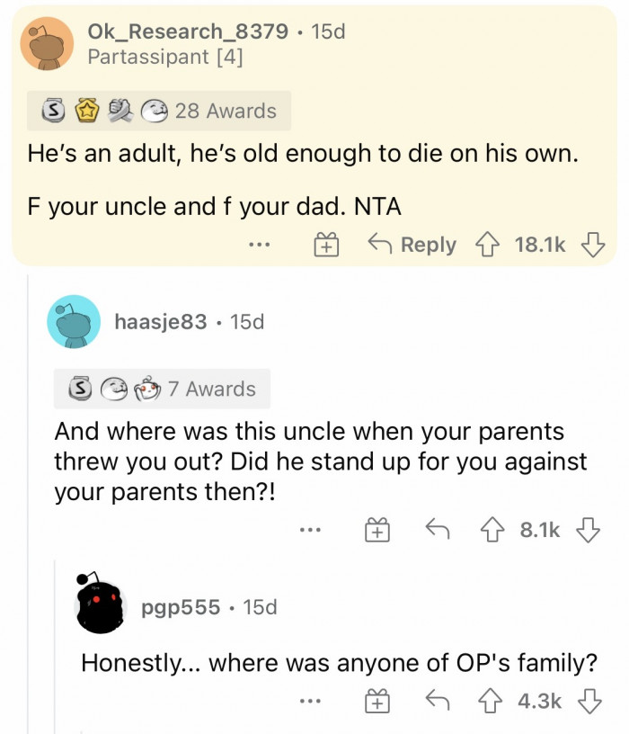Open Ok_Research_8379's avatar
Image resolution: width=629 pixels, height=734 pixels.
47,43
